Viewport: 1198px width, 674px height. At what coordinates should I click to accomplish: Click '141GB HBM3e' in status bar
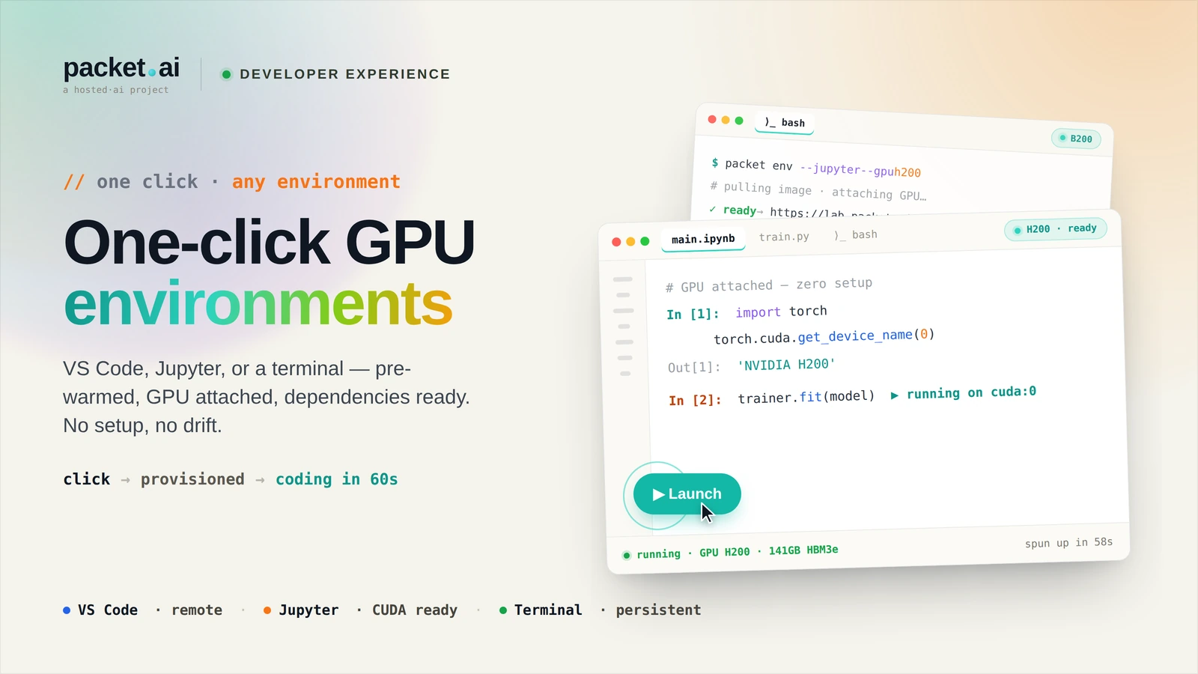803,550
